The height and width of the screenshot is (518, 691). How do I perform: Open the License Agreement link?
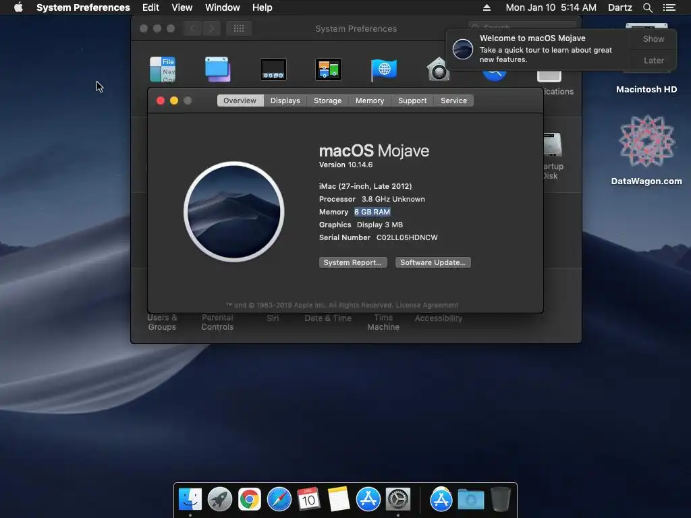427,306
